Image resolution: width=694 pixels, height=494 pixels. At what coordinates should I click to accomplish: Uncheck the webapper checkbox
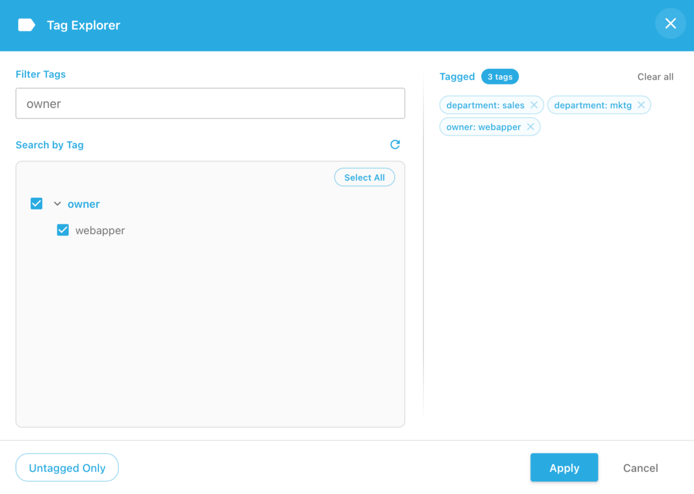coord(62,230)
